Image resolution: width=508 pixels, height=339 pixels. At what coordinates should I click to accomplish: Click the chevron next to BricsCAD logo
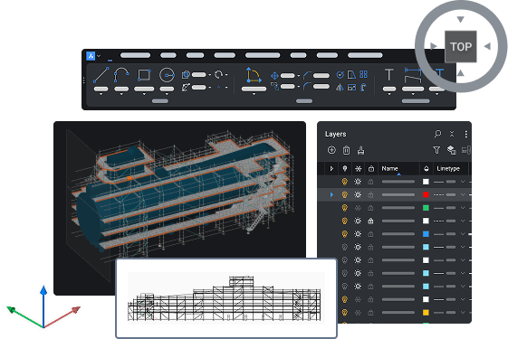99,56
